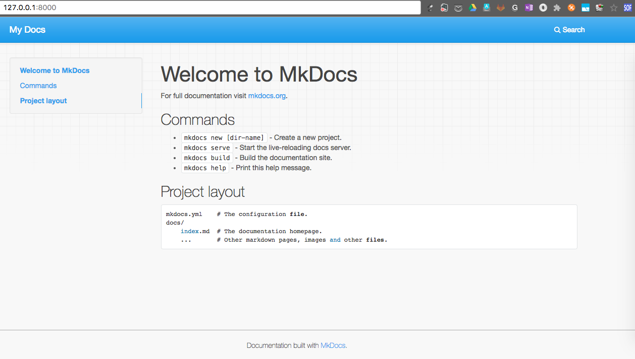The image size is (635, 359).
Task: Click 'Create a new project.' description text
Action: (308, 137)
